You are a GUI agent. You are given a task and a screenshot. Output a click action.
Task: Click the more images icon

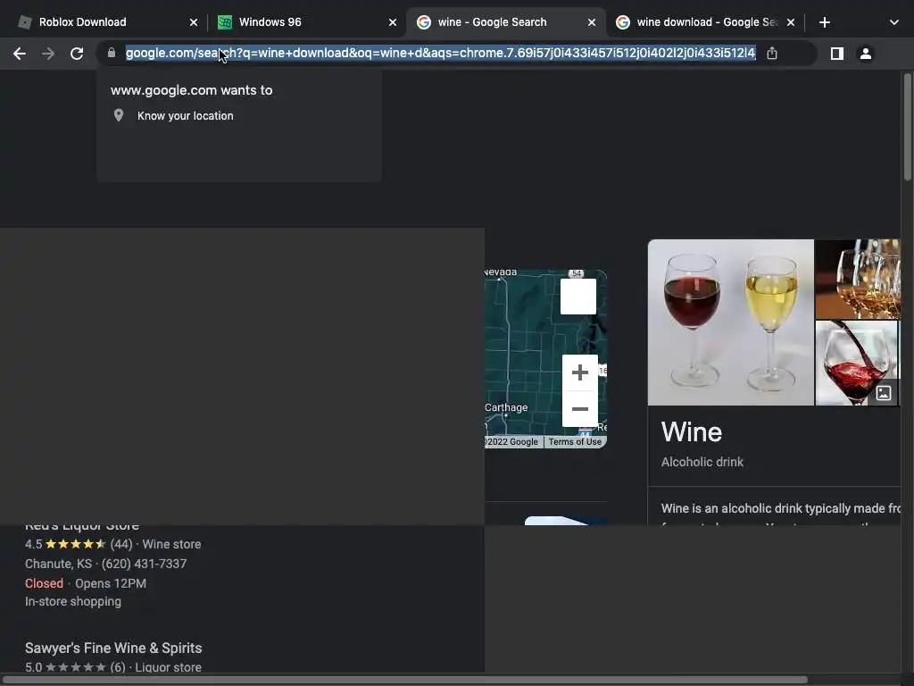point(884,393)
